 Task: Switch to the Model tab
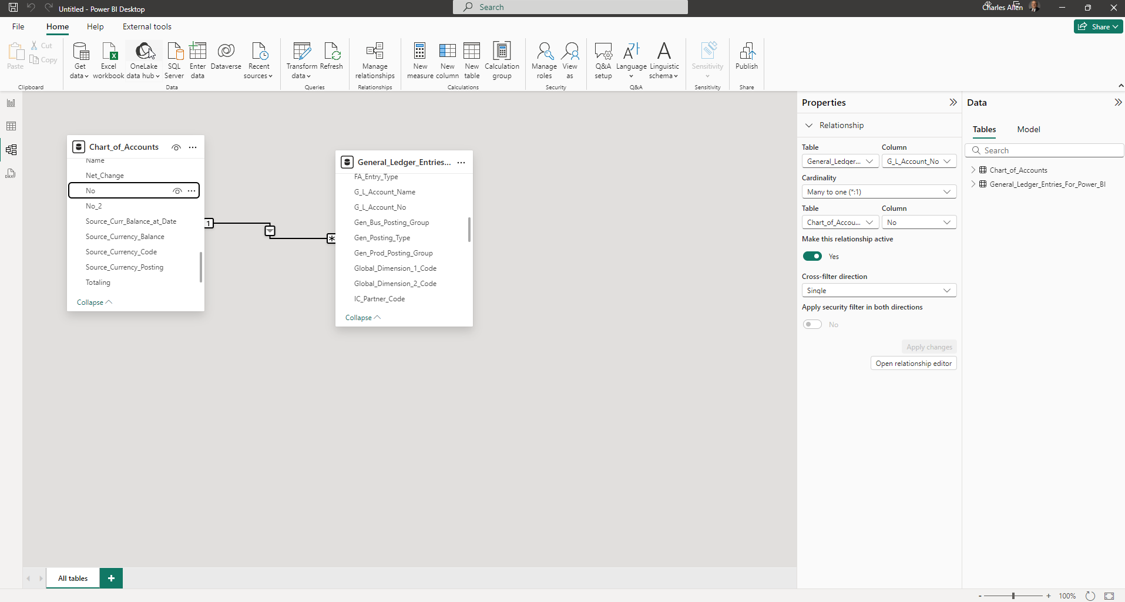[x=1028, y=129]
